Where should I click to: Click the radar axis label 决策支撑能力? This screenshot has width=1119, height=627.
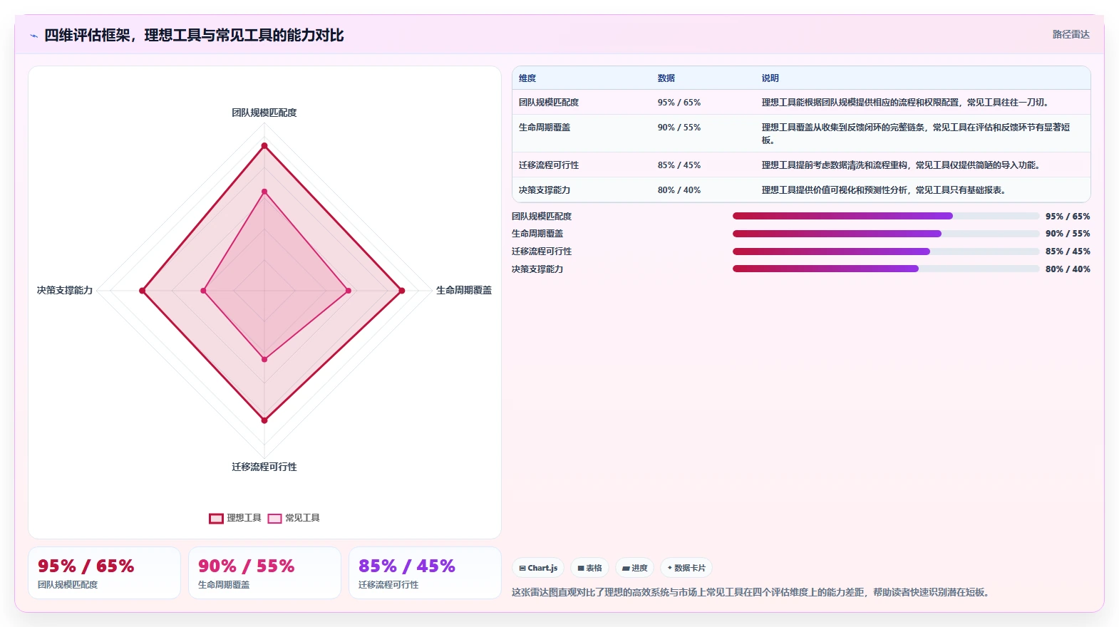pyautogui.click(x=65, y=290)
